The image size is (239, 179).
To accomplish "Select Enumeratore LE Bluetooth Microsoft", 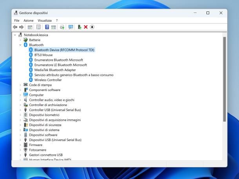I will (60, 65).
